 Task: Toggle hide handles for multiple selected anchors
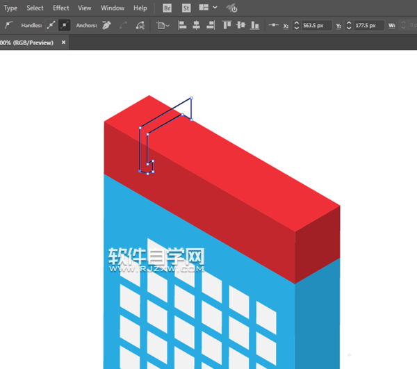tap(65, 25)
